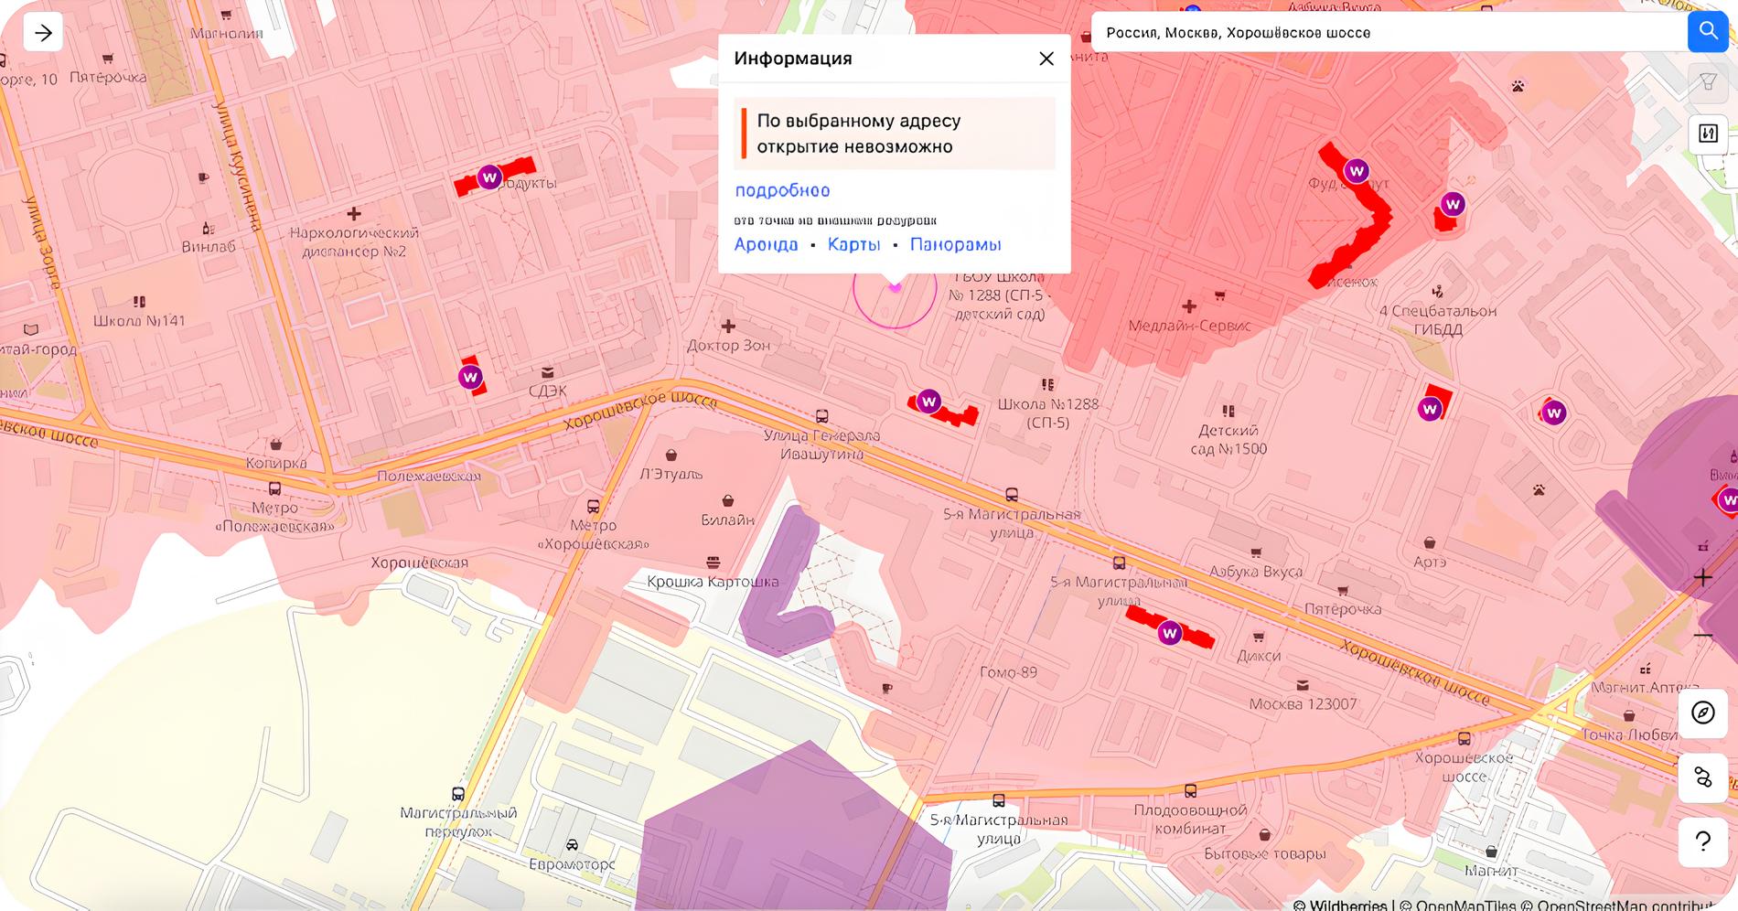
Task: Close the Информация popup
Action: (1046, 59)
